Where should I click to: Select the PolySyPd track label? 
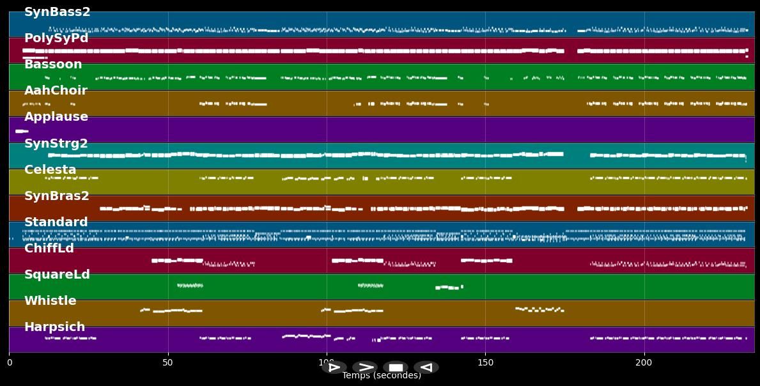[56, 38]
